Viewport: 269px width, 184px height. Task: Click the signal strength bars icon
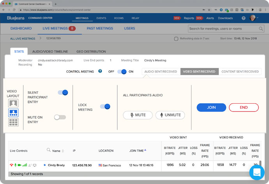point(25,165)
